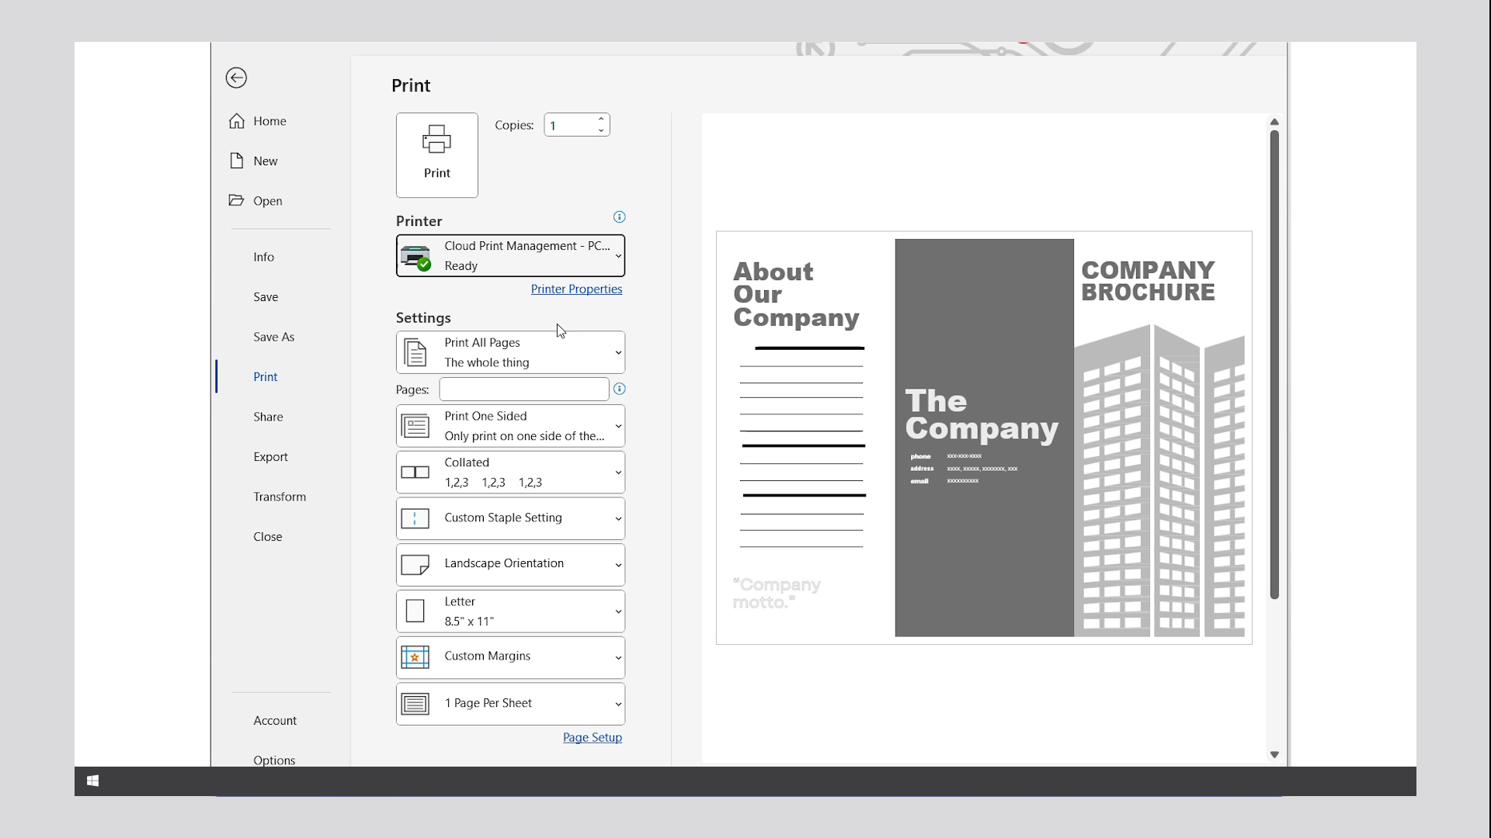Open the Print All Pages dropdown
Screen dimensions: 1491x838
click(x=510, y=352)
